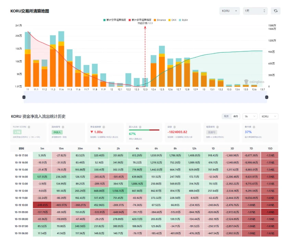Click the info icon on the 资金加速度 card
The image size is (286, 242).
(x=103, y=127)
